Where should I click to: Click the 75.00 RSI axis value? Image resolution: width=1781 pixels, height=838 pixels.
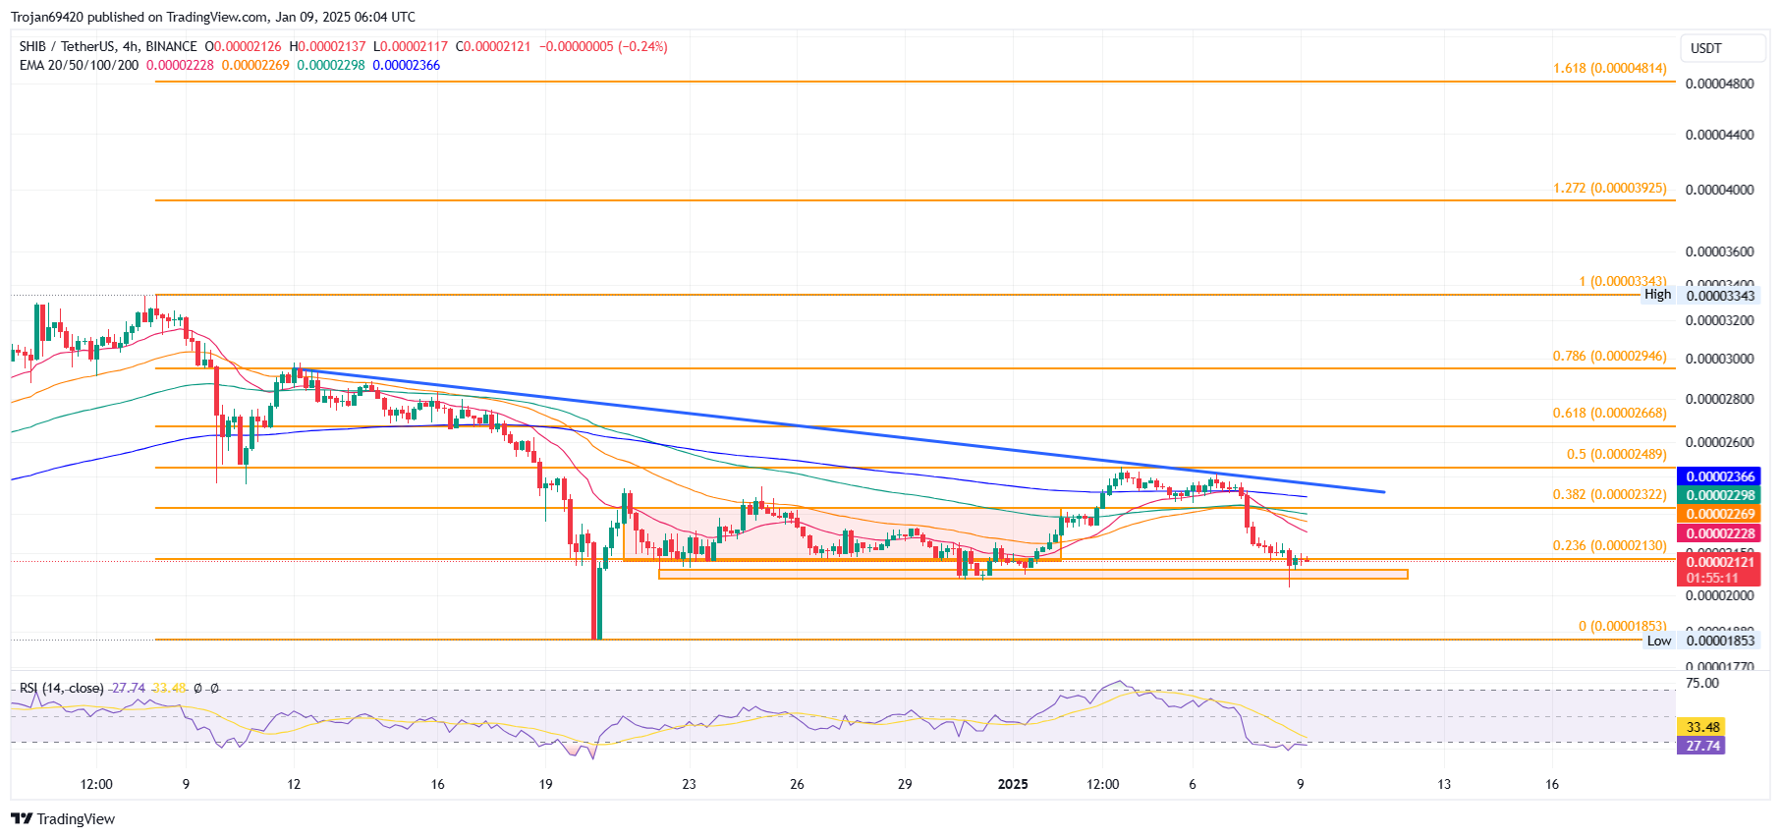(1702, 683)
